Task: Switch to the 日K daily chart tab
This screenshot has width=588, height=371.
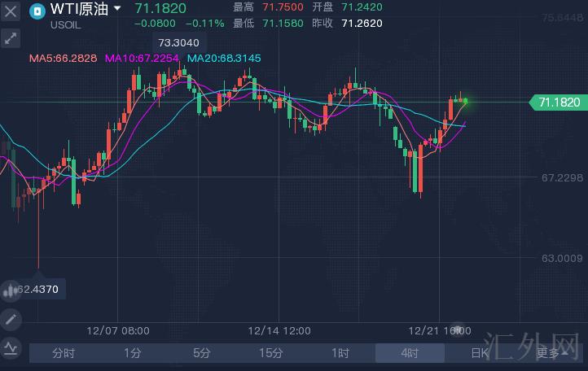Action: click(479, 353)
